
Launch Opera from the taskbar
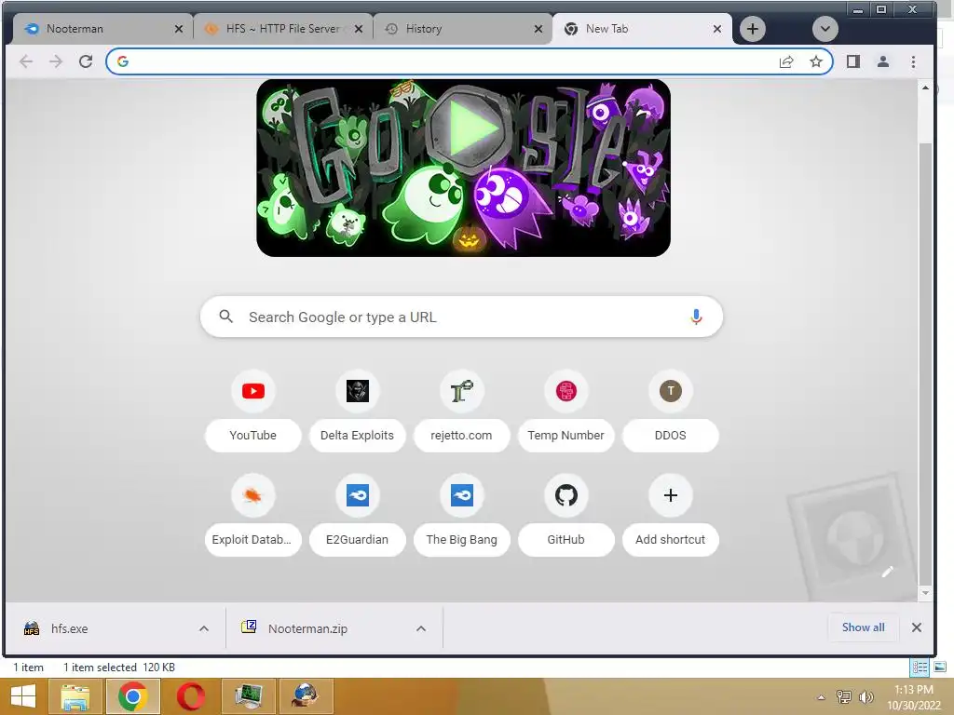point(190,696)
